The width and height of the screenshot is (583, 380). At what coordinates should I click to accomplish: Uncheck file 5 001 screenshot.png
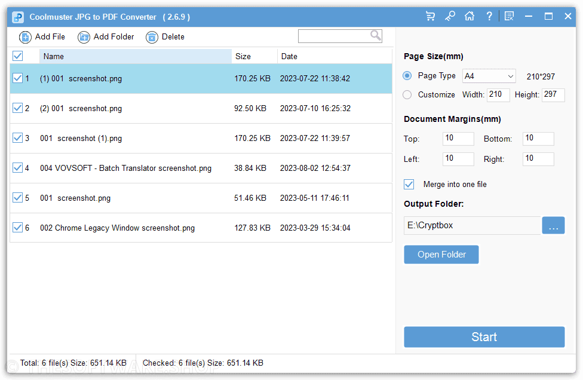(x=17, y=197)
